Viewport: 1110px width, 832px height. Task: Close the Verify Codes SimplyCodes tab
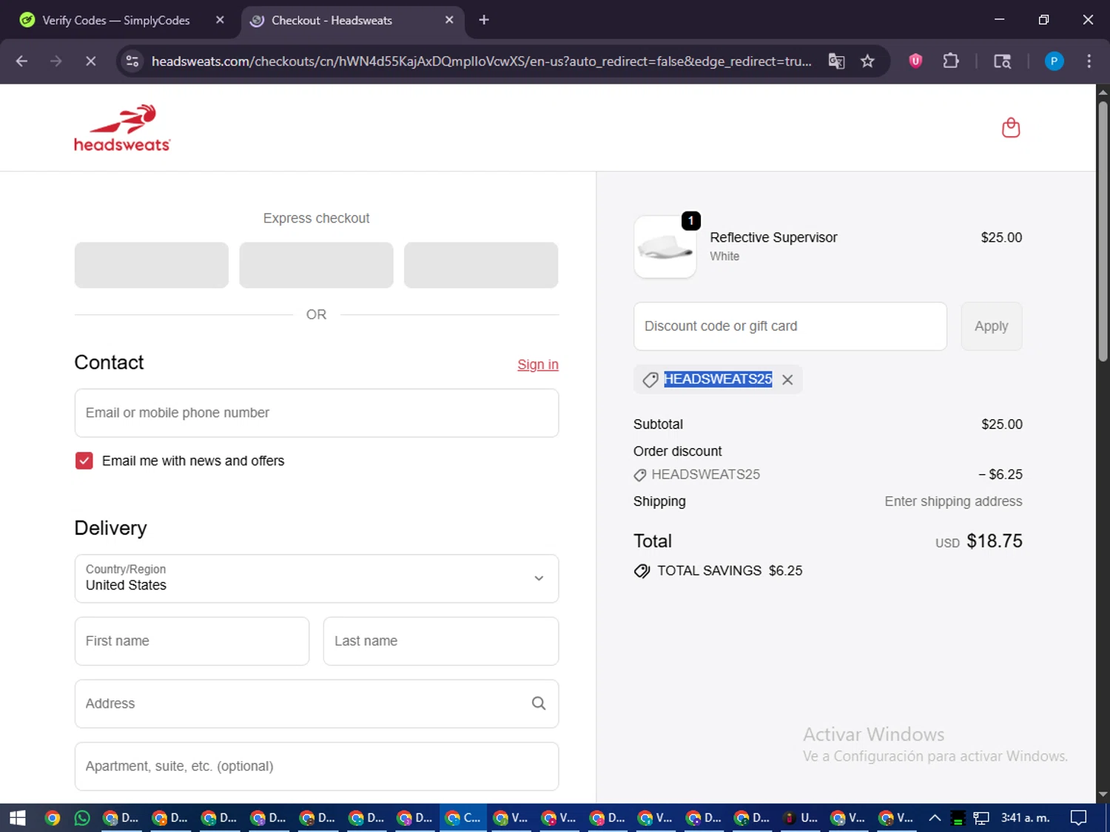click(x=220, y=20)
